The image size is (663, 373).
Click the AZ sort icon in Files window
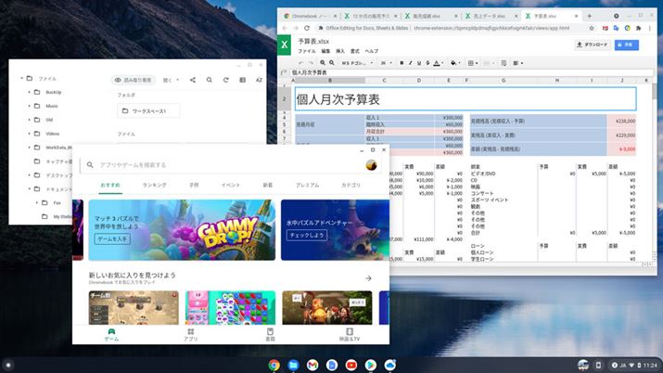pyautogui.click(x=260, y=80)
